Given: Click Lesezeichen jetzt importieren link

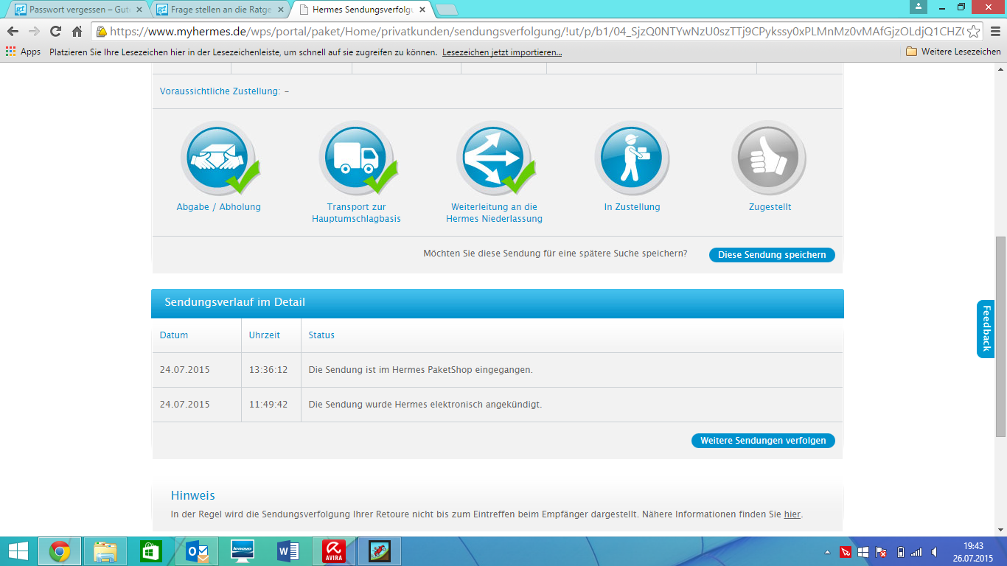Looking at the screenshot, I should tap(502, 52).
